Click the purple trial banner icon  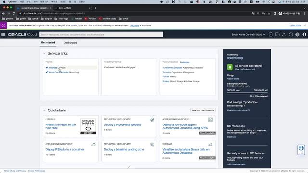pyautogui.click(x=3, y=25)
